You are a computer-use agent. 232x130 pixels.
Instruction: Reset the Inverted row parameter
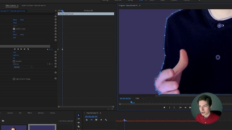click(55, 61)
